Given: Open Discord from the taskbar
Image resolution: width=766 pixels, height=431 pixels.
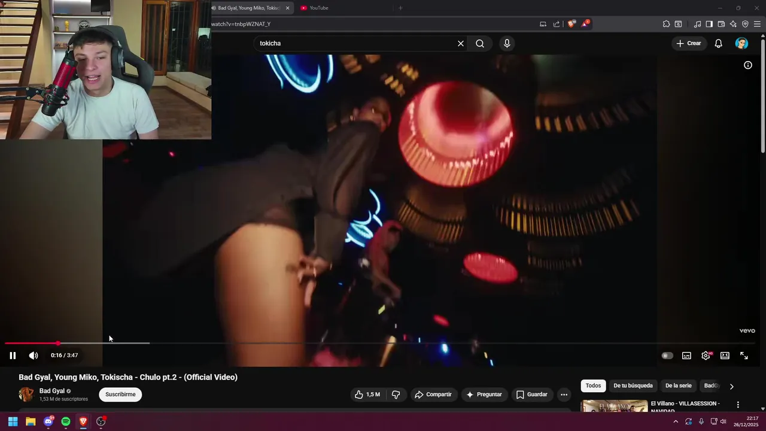Looking at the screenshot, I should (x=48, y=421).
